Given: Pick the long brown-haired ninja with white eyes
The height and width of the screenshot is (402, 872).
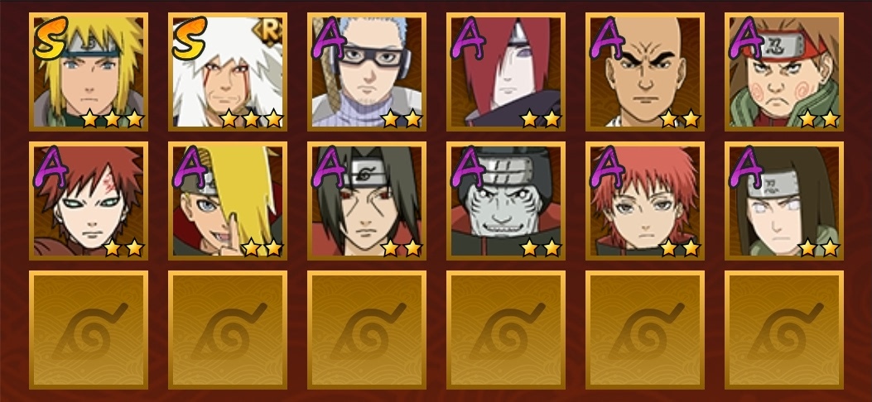Looking at the screenshot, I should 784,200.
